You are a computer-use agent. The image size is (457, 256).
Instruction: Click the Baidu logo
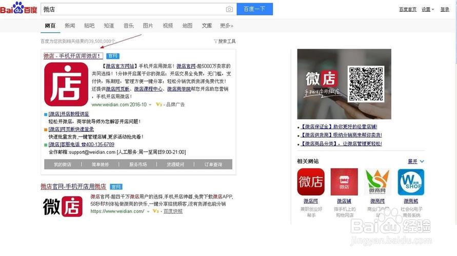[x=18, y=8]
